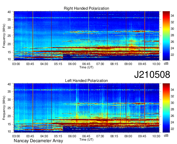Click 20 MHz tick on Left Handed frequency axis
This screenshot has height=144, width=177.
9,116
